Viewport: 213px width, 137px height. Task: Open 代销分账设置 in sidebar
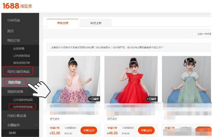click(17, 116)
